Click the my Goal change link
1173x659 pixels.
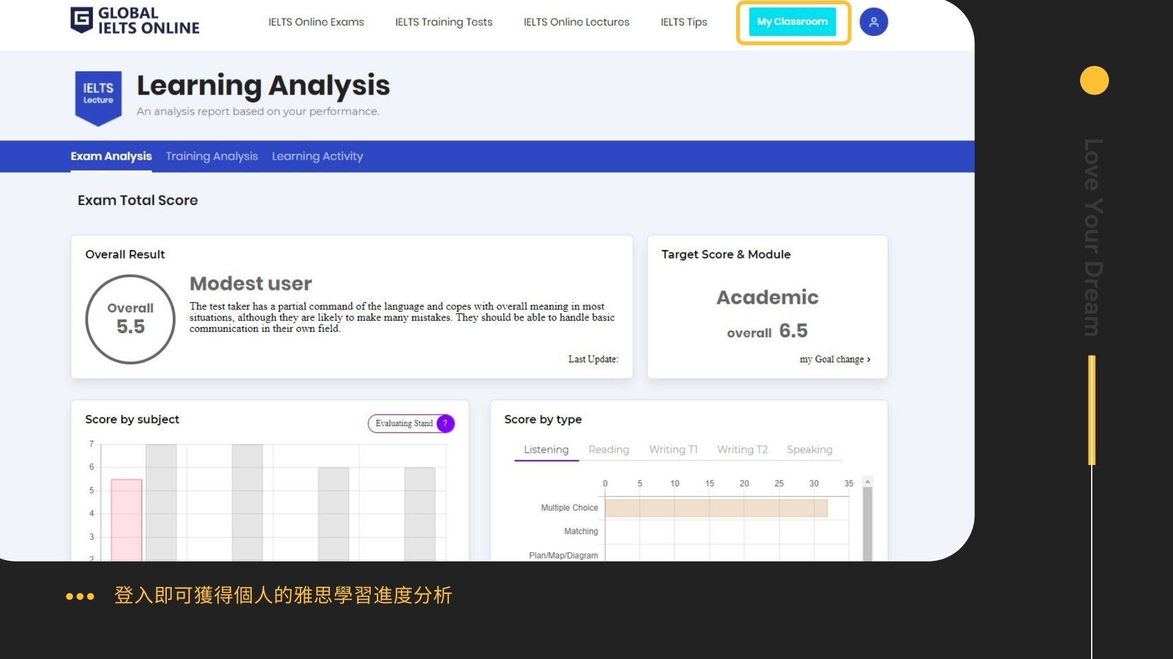coord(835,359)
